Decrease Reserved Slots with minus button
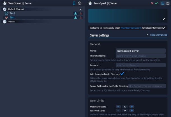This screenshot has width=171, height=117. coord(118,111)
